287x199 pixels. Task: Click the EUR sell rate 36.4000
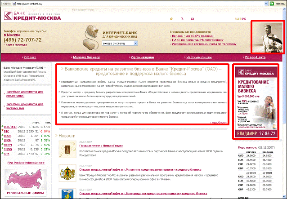coord(267,160)
